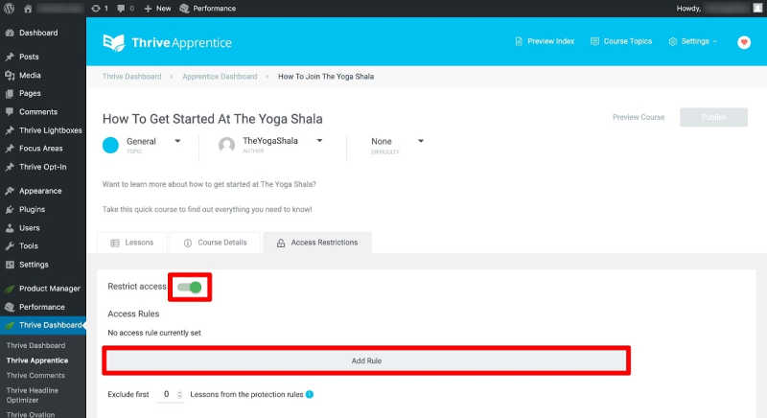Click the Course Topics link

[x=628, y=41]
